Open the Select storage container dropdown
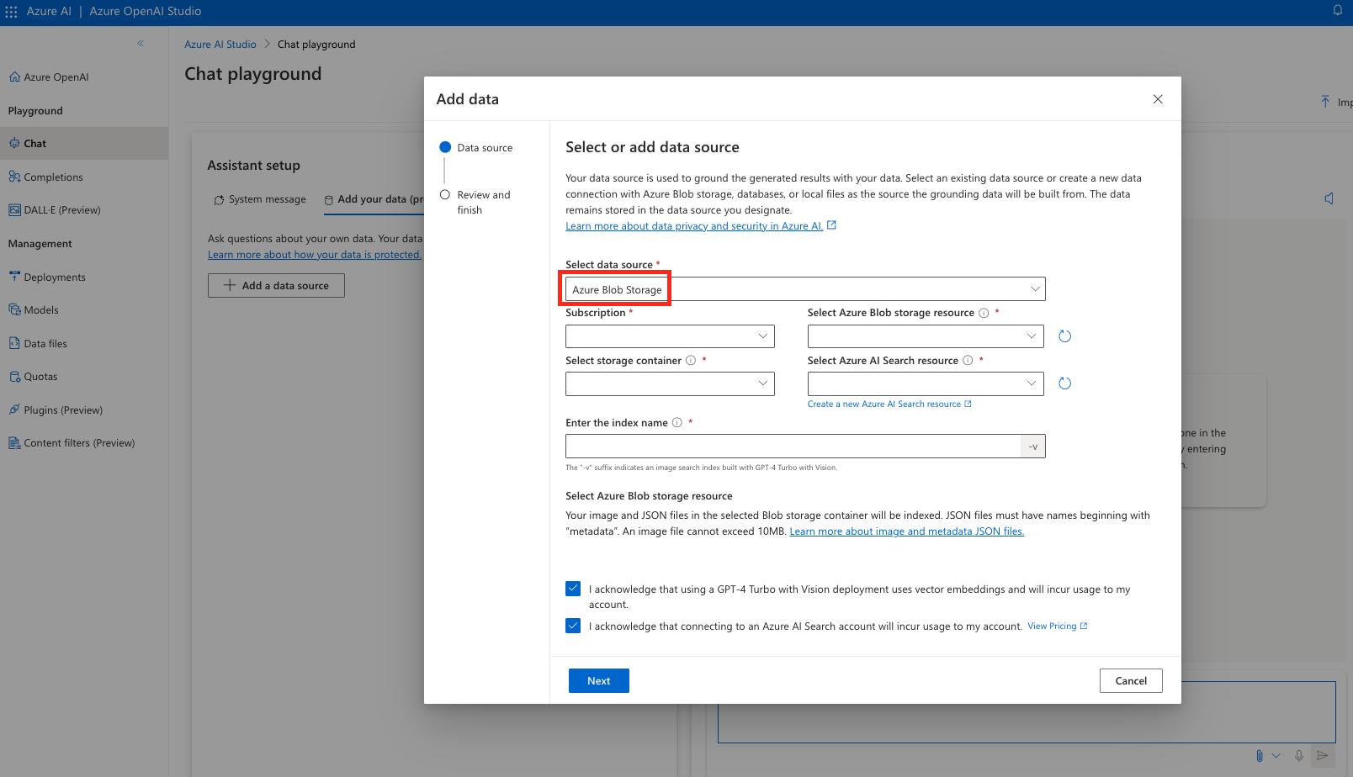 (x=670, y=383)
